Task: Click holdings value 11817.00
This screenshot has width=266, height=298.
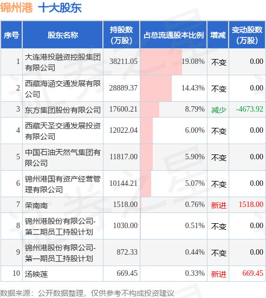Action: tap(124, 157)
